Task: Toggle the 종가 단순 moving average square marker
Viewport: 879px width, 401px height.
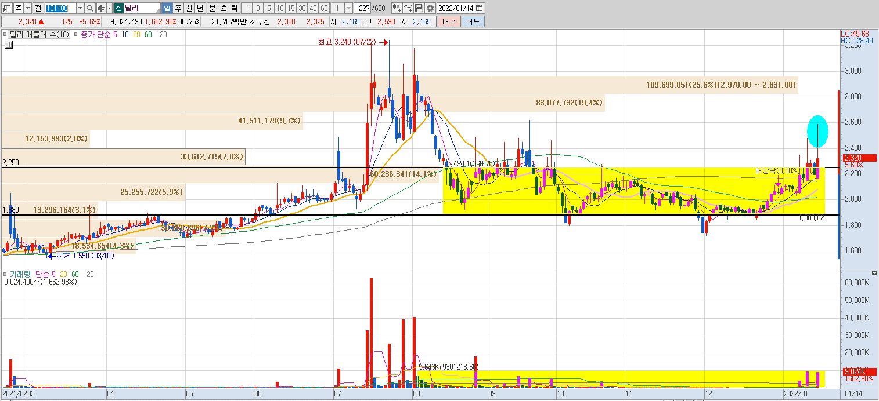Action: [x=75, y=34]
